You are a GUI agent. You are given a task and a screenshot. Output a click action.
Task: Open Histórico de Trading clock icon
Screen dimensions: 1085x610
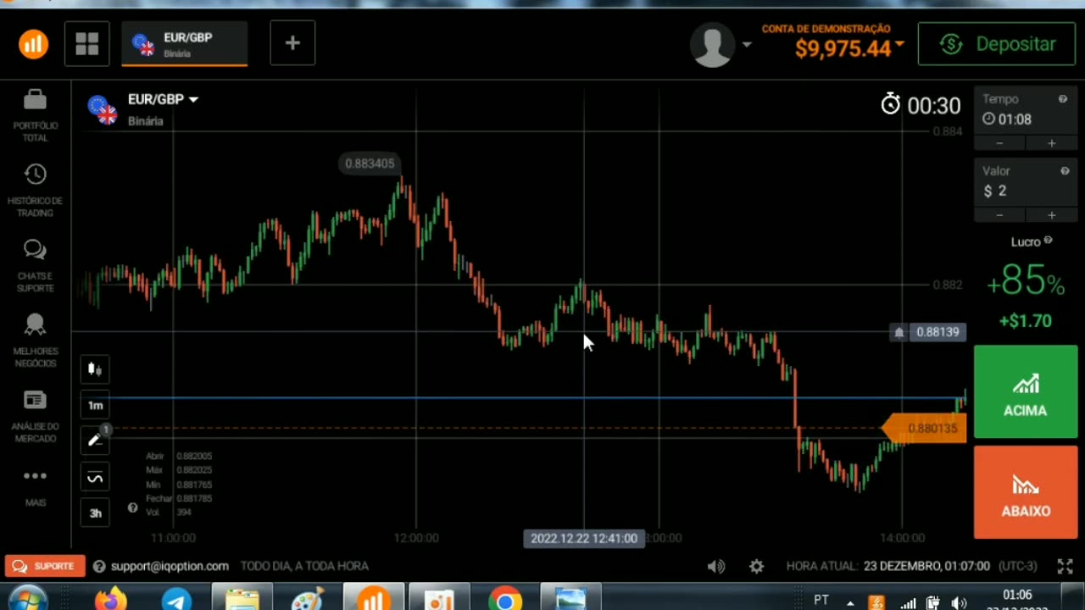tap(35, 175)
